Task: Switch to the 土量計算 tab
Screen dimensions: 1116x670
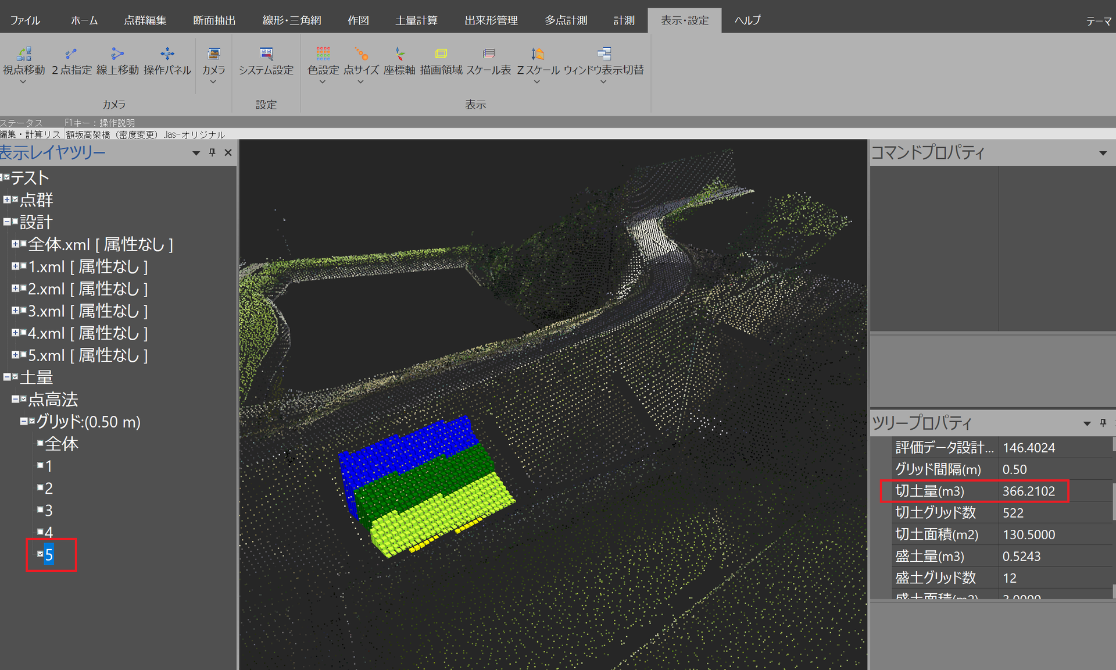Action: 417,20
